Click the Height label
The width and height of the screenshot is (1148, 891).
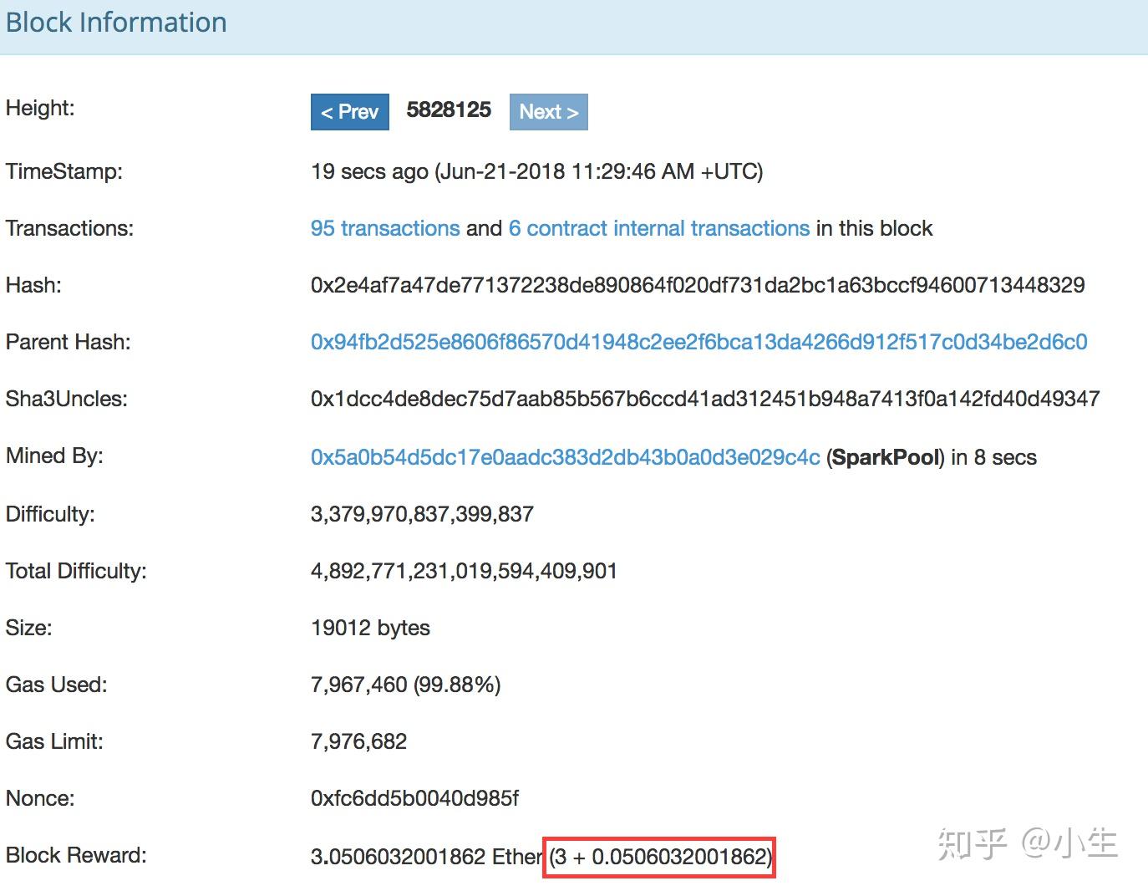point(40,108)
